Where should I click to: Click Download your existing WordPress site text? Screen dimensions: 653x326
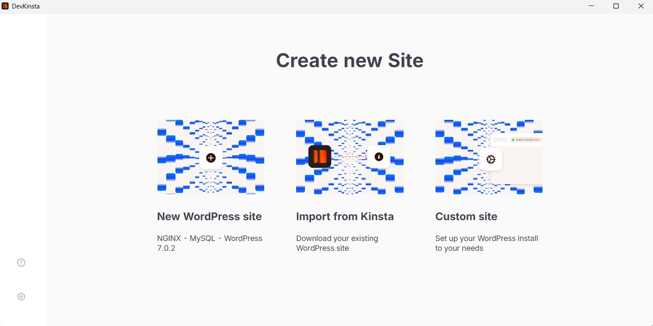tap(337, 243)
